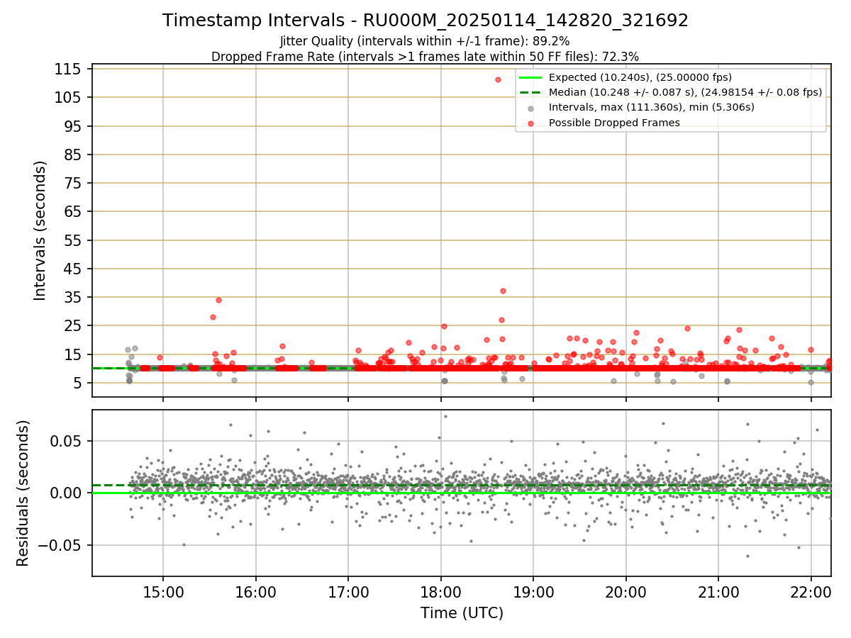This screenshot has height=638, width=851.
Task: Click legend entry 'Intervals, max (111.360s), min (5.306s)'
Action: pos(651,107)
